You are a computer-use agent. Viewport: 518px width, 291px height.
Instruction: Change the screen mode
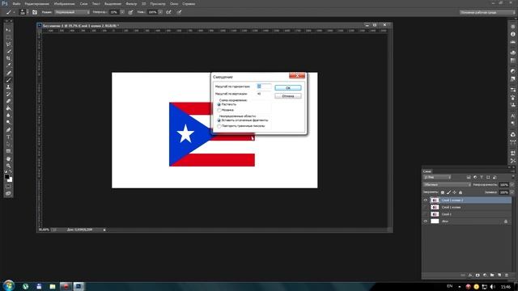click(x=9, y=193)
